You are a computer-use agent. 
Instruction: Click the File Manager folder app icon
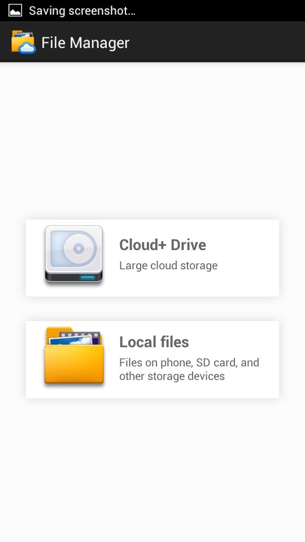(x=23, y=42)
